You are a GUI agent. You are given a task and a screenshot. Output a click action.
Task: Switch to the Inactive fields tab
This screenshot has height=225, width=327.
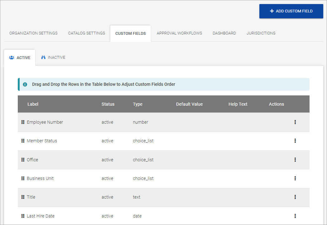(53, 57)
